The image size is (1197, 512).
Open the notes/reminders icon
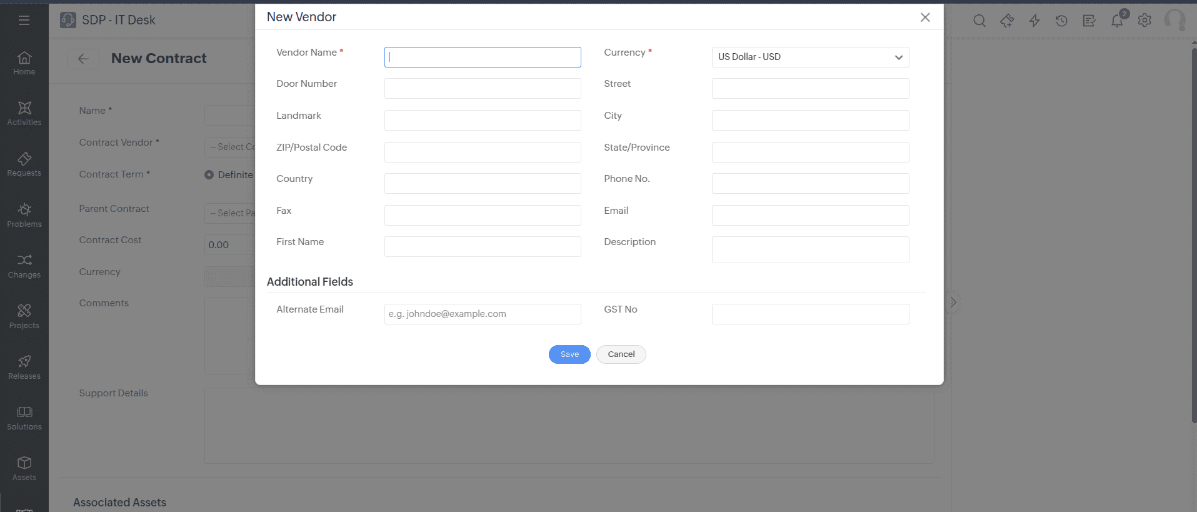click(x=1089, y=21)
